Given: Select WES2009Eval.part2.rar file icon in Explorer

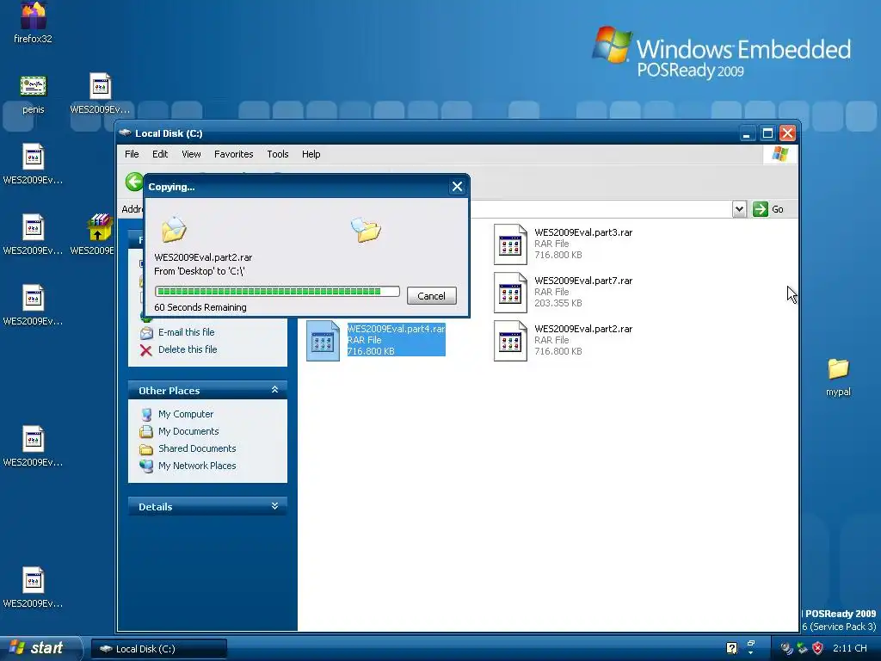Looking at the screenshot, I should coord(510,341).
